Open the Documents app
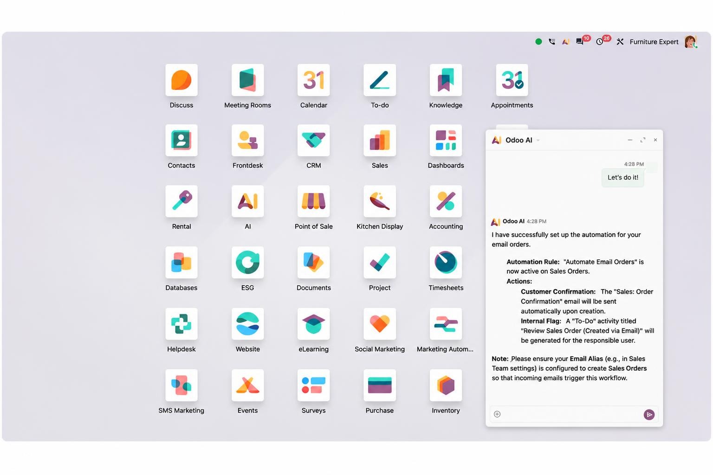Viewport: 713px width, 475px height. [x=314, y=263]
